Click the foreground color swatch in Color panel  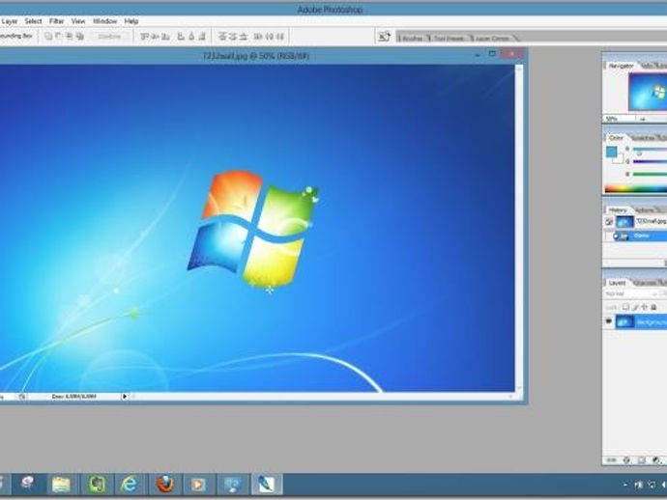tap(611, 152)
